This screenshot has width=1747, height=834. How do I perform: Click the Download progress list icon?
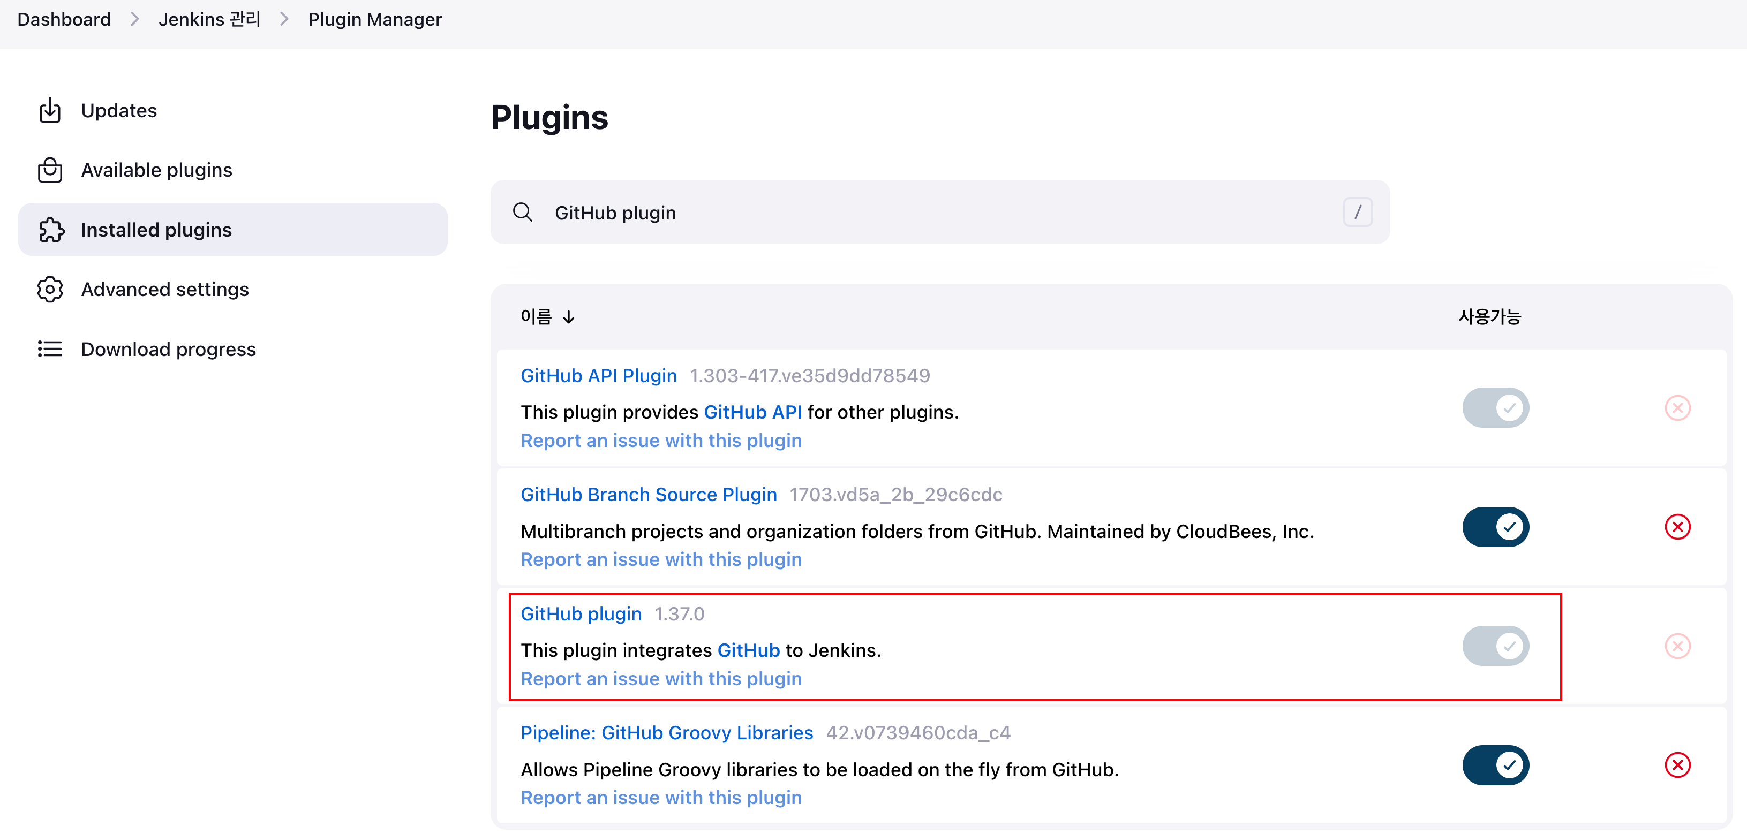pyautogui.click(x=50, y=348)
